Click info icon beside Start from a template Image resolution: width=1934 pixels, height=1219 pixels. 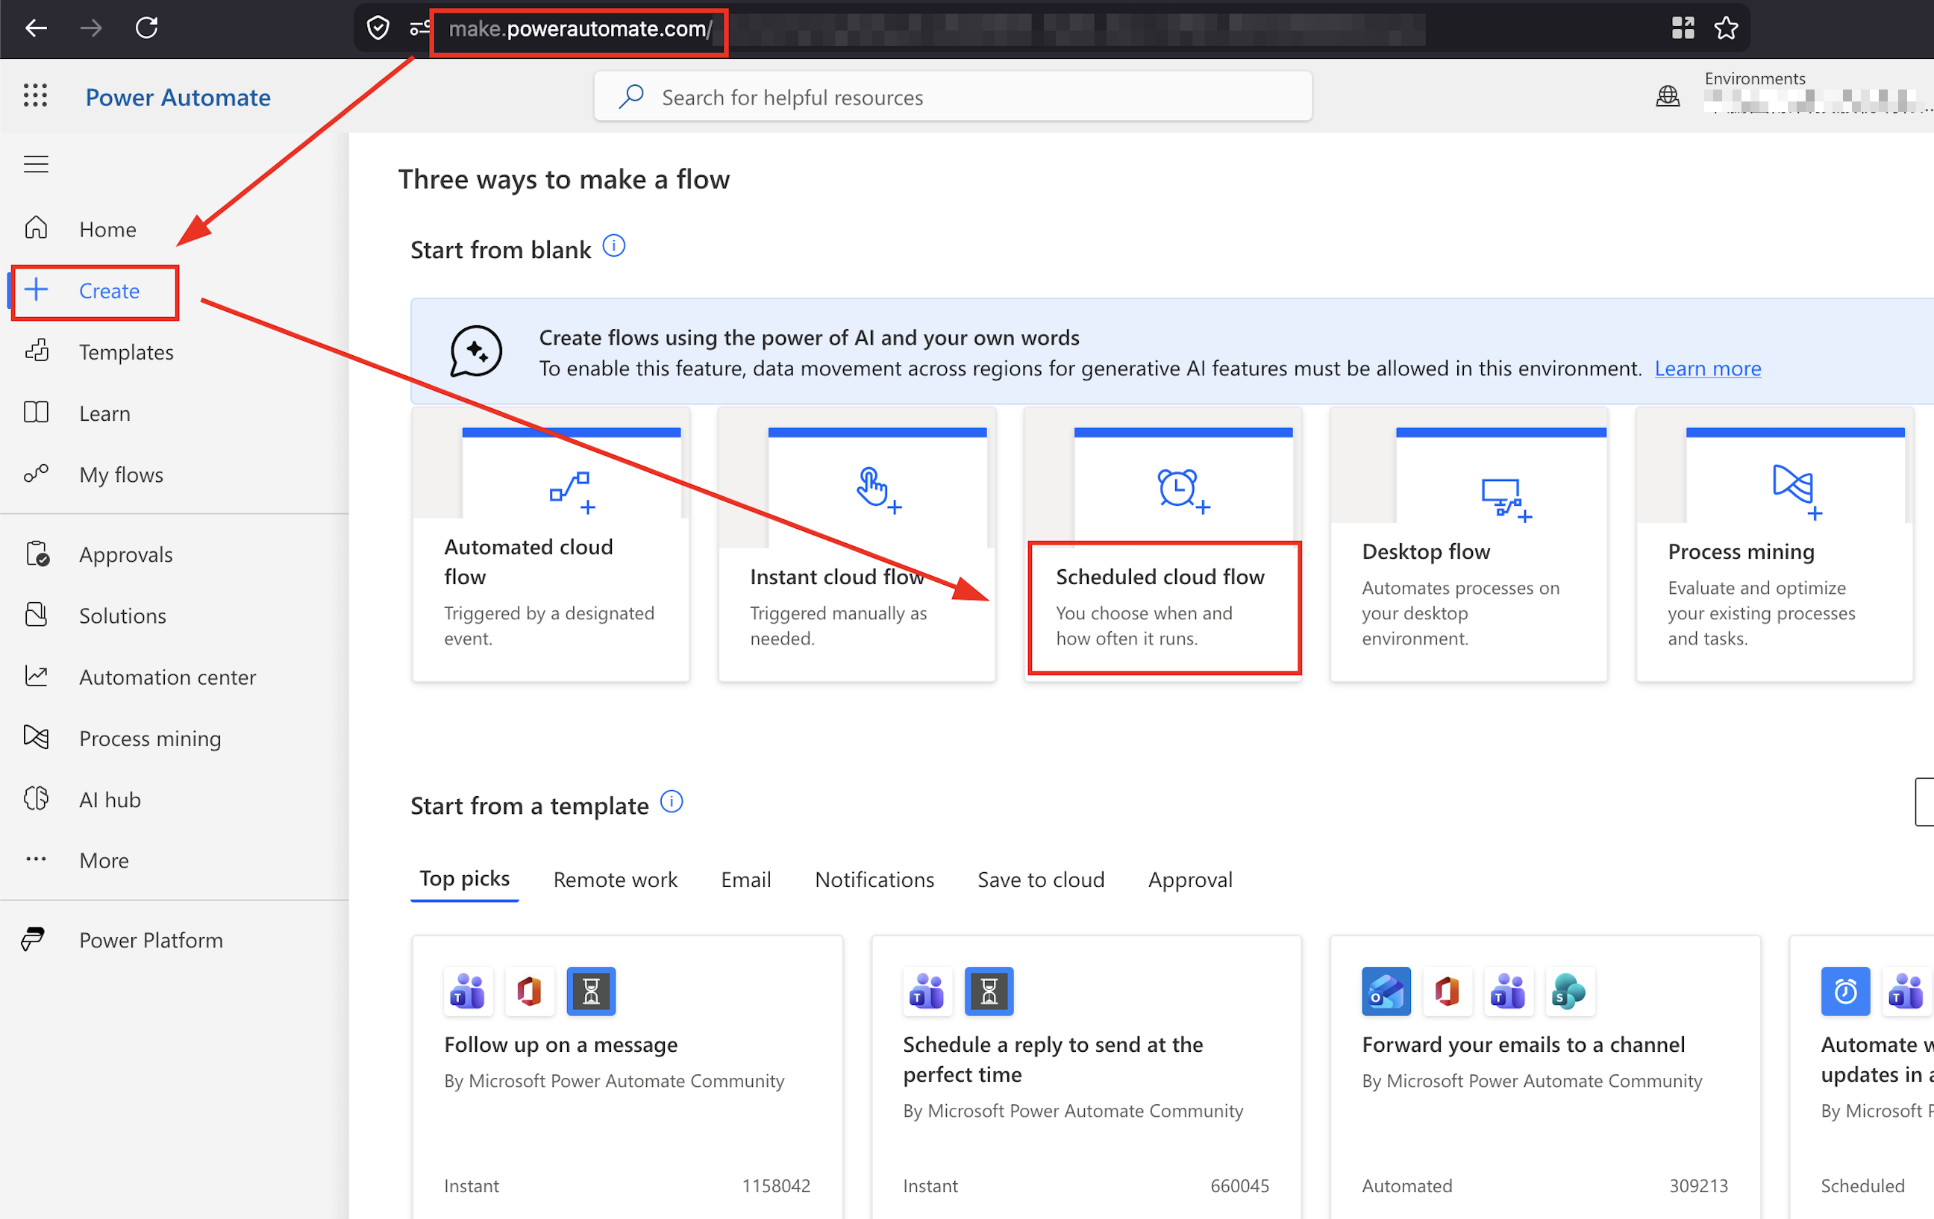pyautogui.click(x=672, y=801)
